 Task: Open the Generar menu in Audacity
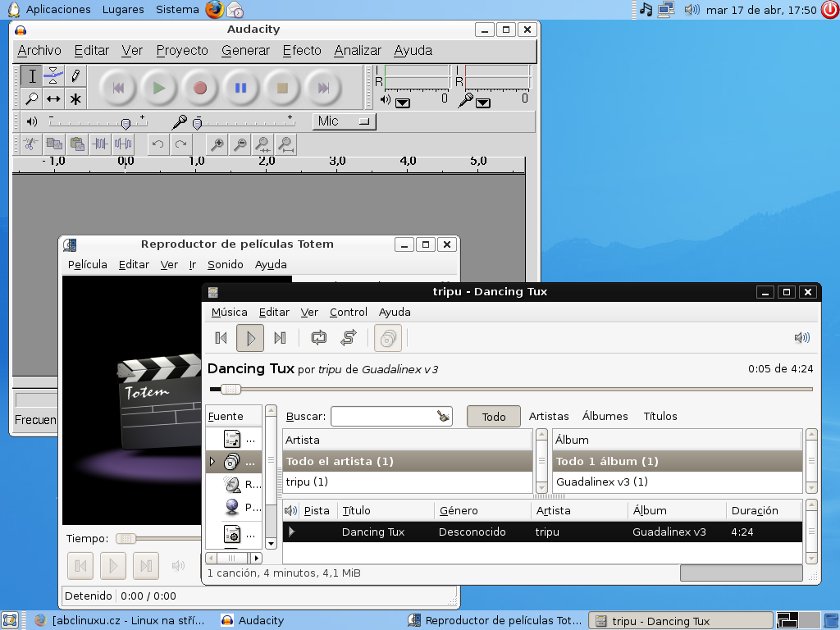[245, 50]
